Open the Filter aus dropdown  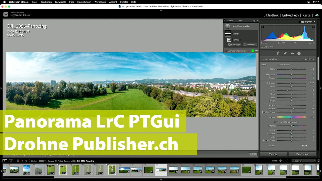(304, 161)
